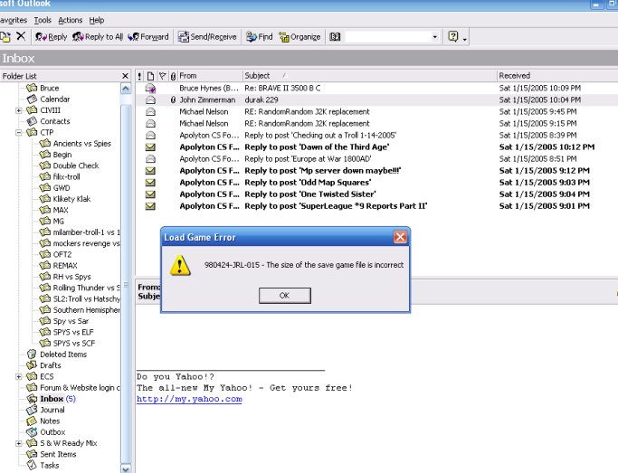618x473 pixels.
Task: Open the Deleted Items folder
Action: tap(63, 355)
